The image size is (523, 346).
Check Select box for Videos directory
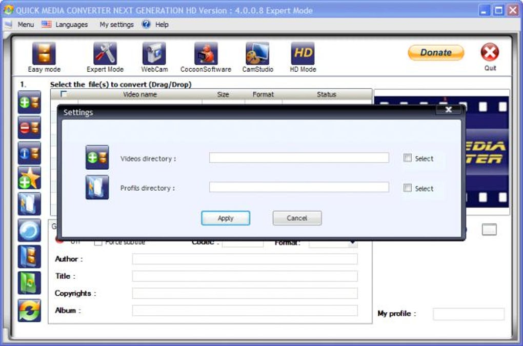(x=407, y=158)
